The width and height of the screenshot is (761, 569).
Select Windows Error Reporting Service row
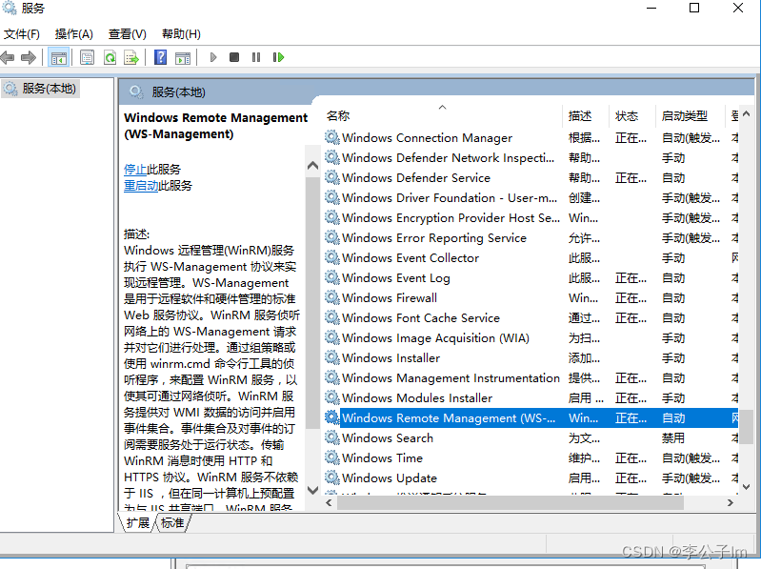coord(530,237)
